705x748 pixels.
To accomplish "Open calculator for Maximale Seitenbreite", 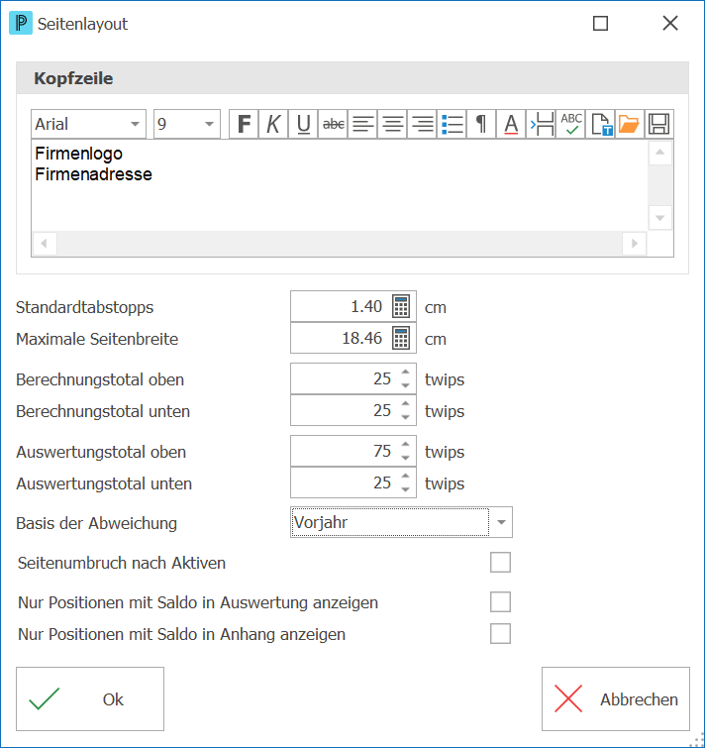I will coord(401,338).
